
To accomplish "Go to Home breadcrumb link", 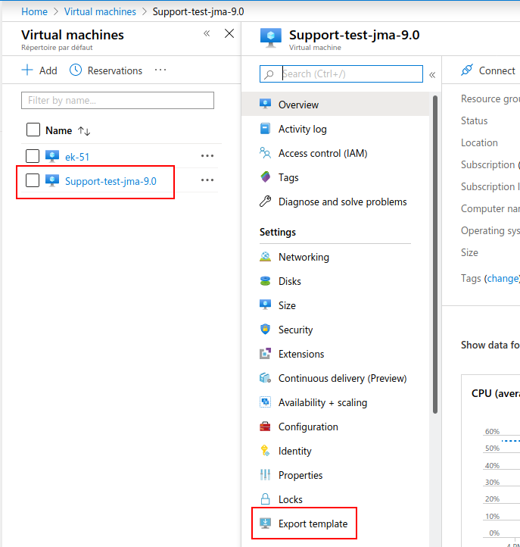I will pyautogui.click(x=34, y=11).
